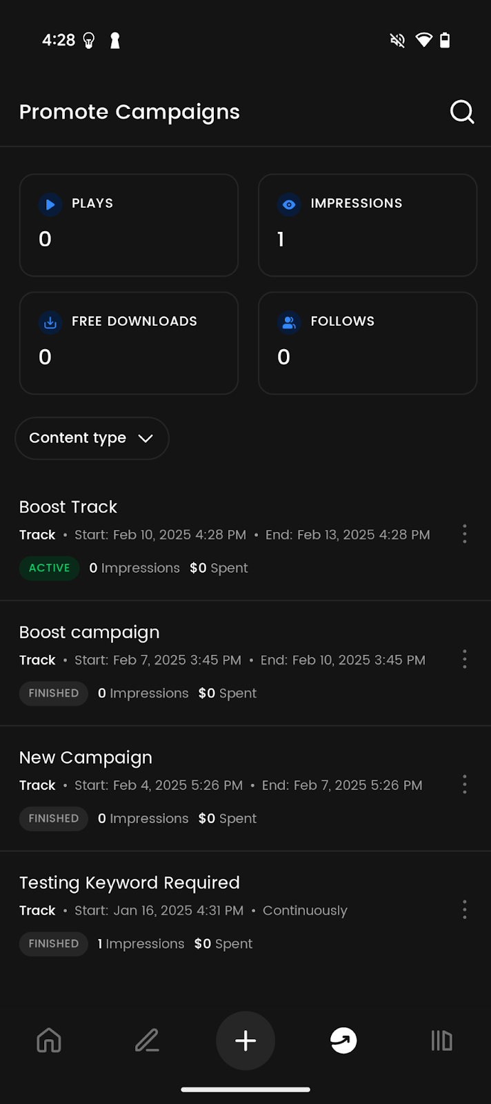Select the Promote arrow icon in bottom bar
This screenshot has height=1104, width=491.
343,1040
